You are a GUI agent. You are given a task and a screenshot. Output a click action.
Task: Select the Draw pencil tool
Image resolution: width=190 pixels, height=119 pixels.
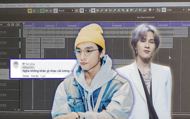tap(102, 11)
